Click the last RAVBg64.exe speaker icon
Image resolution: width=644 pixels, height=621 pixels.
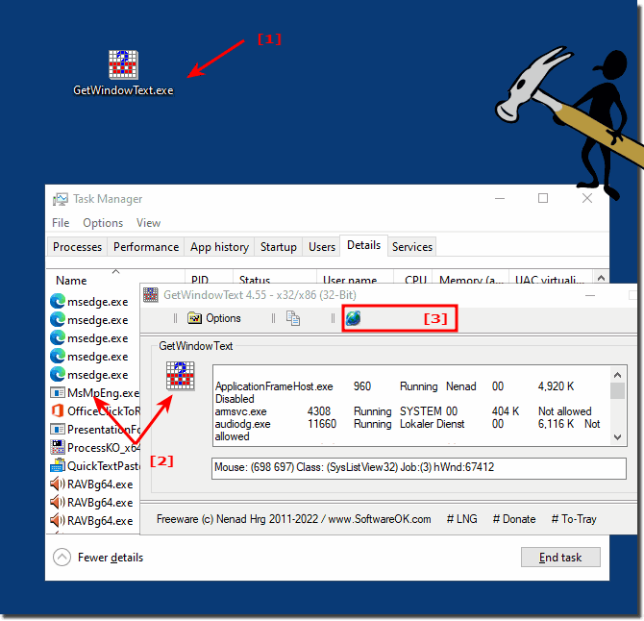point(58,521)
